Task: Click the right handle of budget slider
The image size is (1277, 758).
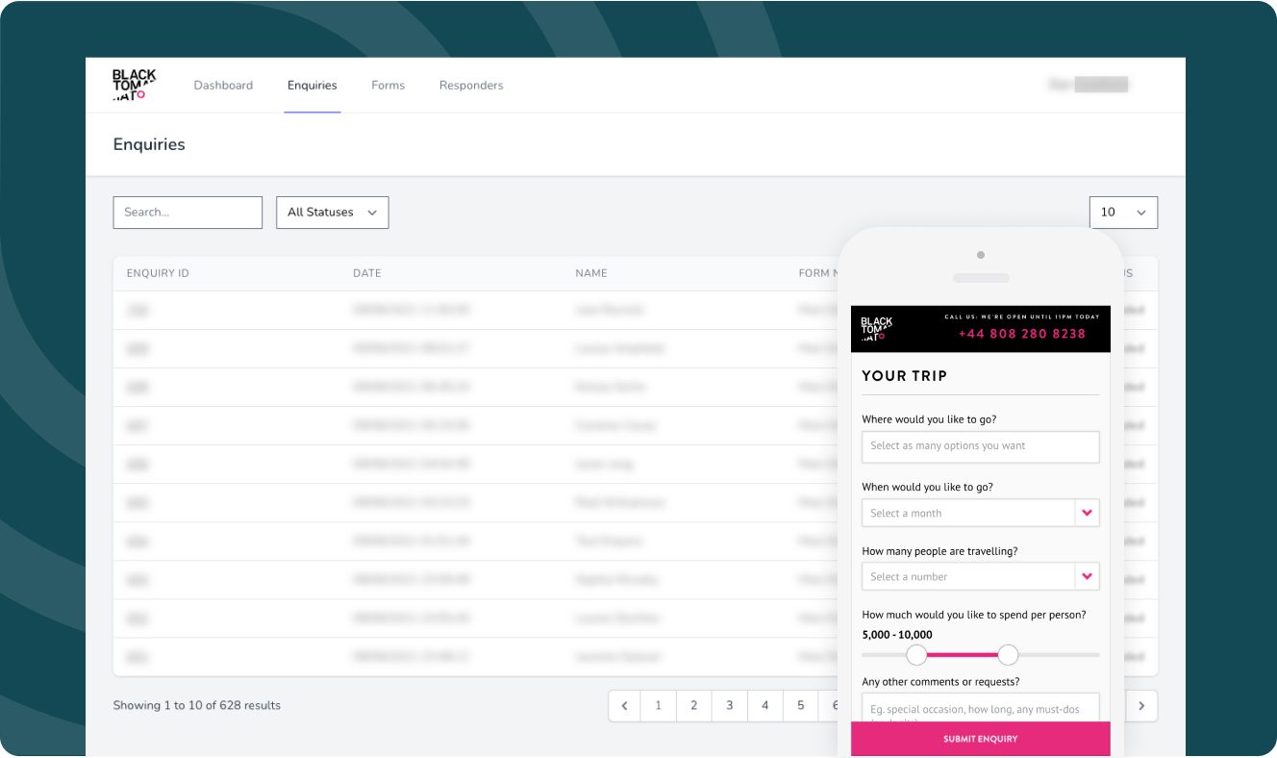Action: (x=1008, y=655)
